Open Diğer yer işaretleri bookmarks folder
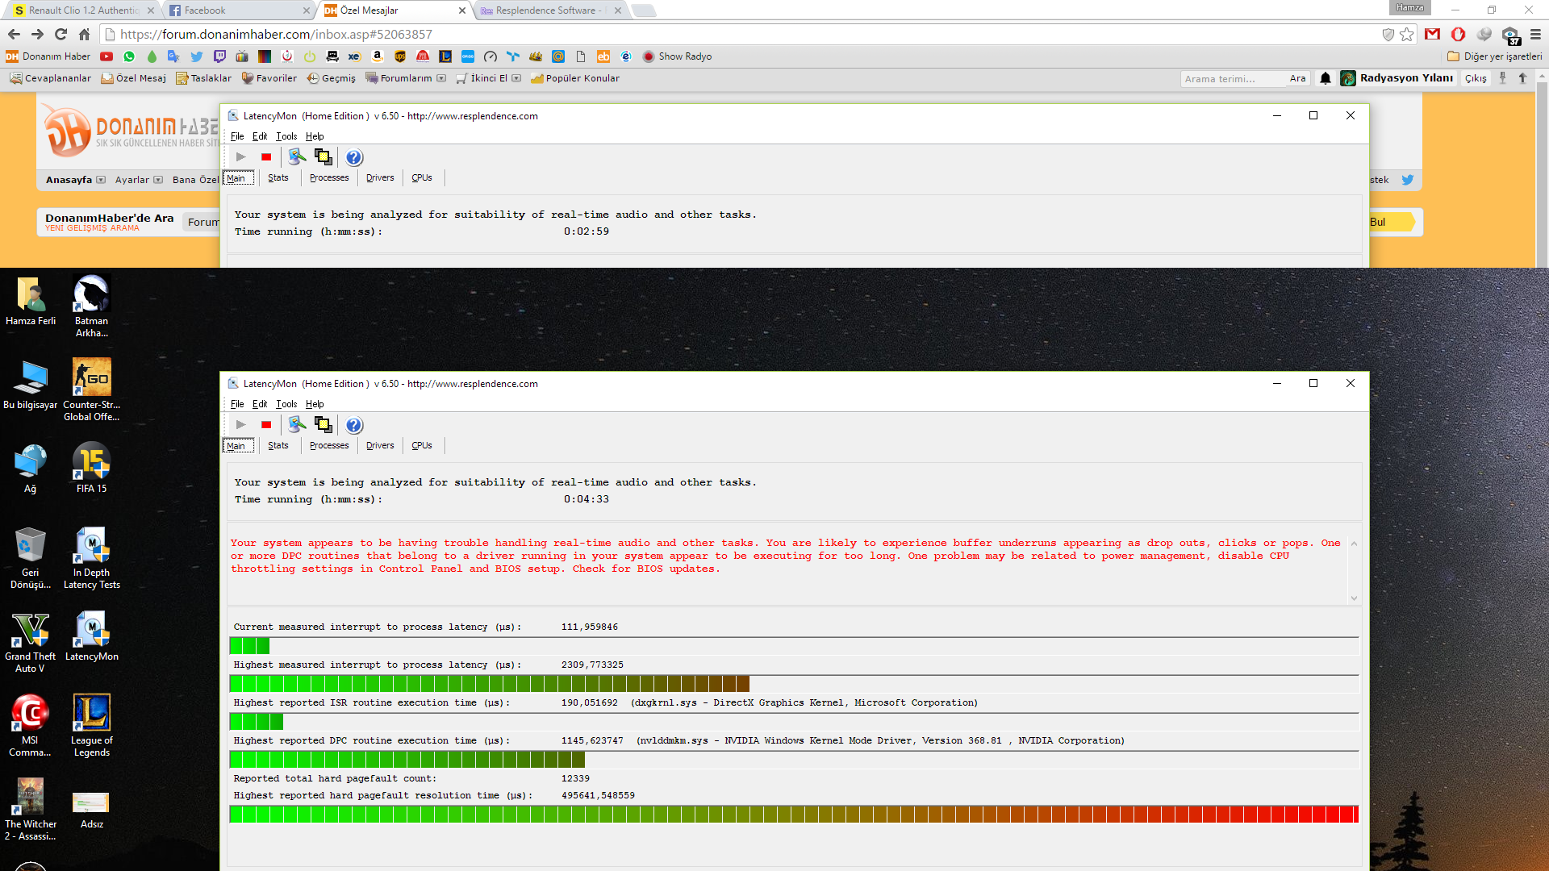Screen dimensions: 1549x871 1495,56
